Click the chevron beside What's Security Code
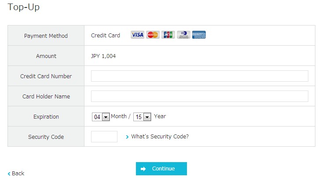 (127, 137)
